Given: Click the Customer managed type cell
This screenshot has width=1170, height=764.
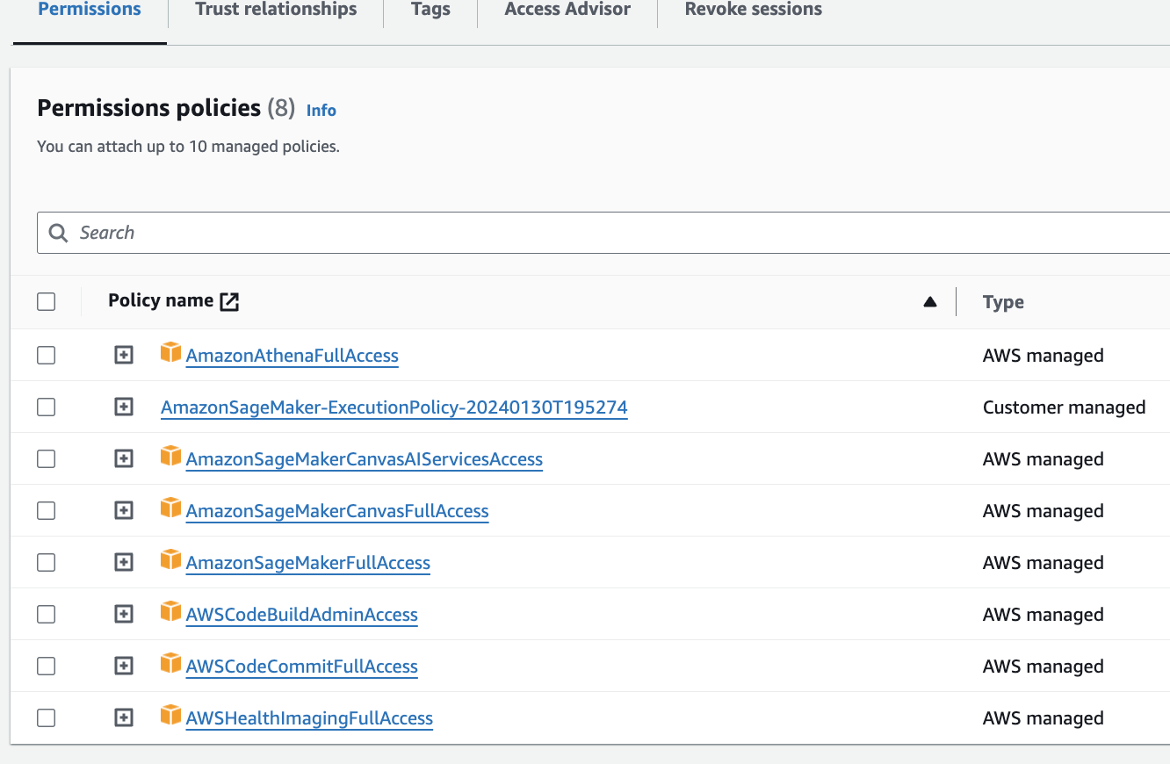Looking at the screenshot, I should tap(1064, 407).
